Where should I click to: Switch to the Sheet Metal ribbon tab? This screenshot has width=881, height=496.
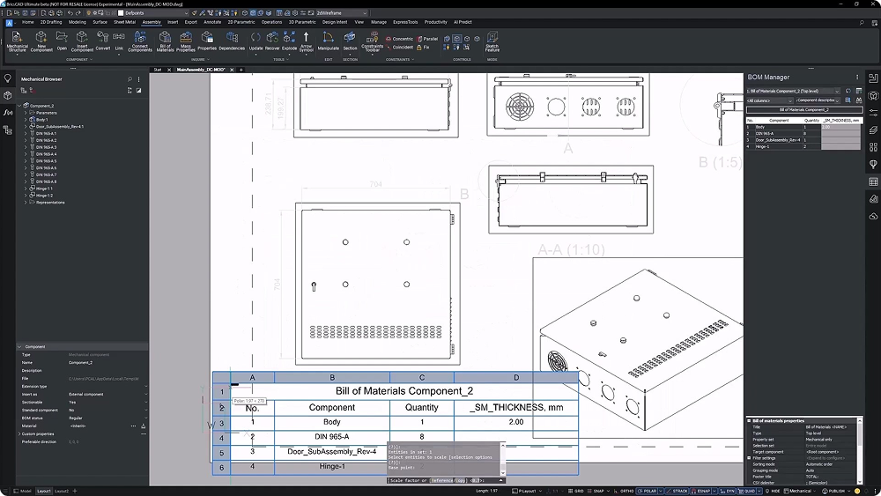[125, 22]
